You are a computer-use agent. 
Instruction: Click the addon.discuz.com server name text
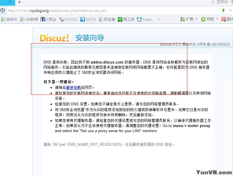[x=107, y=62]
